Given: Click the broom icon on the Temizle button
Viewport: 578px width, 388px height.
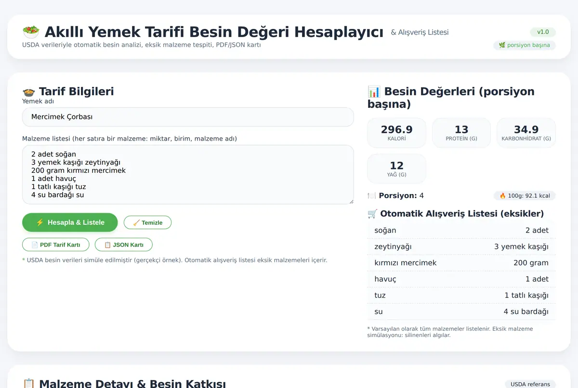Looking at the screenshot, I should 136,223.
